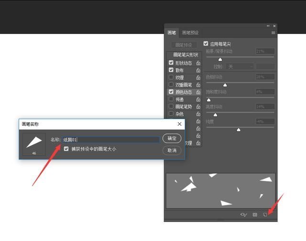
Task: Enable the 双重画笔 checkbox
Action: [171, 85]
